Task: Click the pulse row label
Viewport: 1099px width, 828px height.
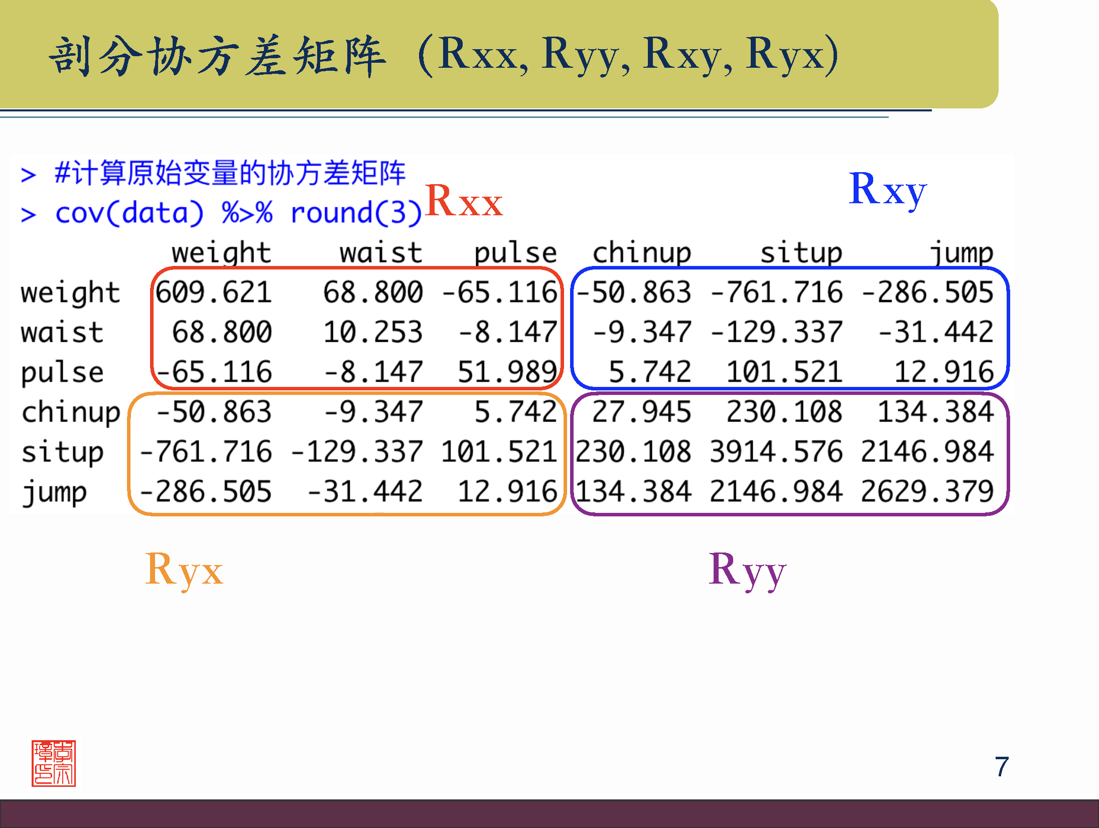Action: pyautogui.click(x=62, y=372)
